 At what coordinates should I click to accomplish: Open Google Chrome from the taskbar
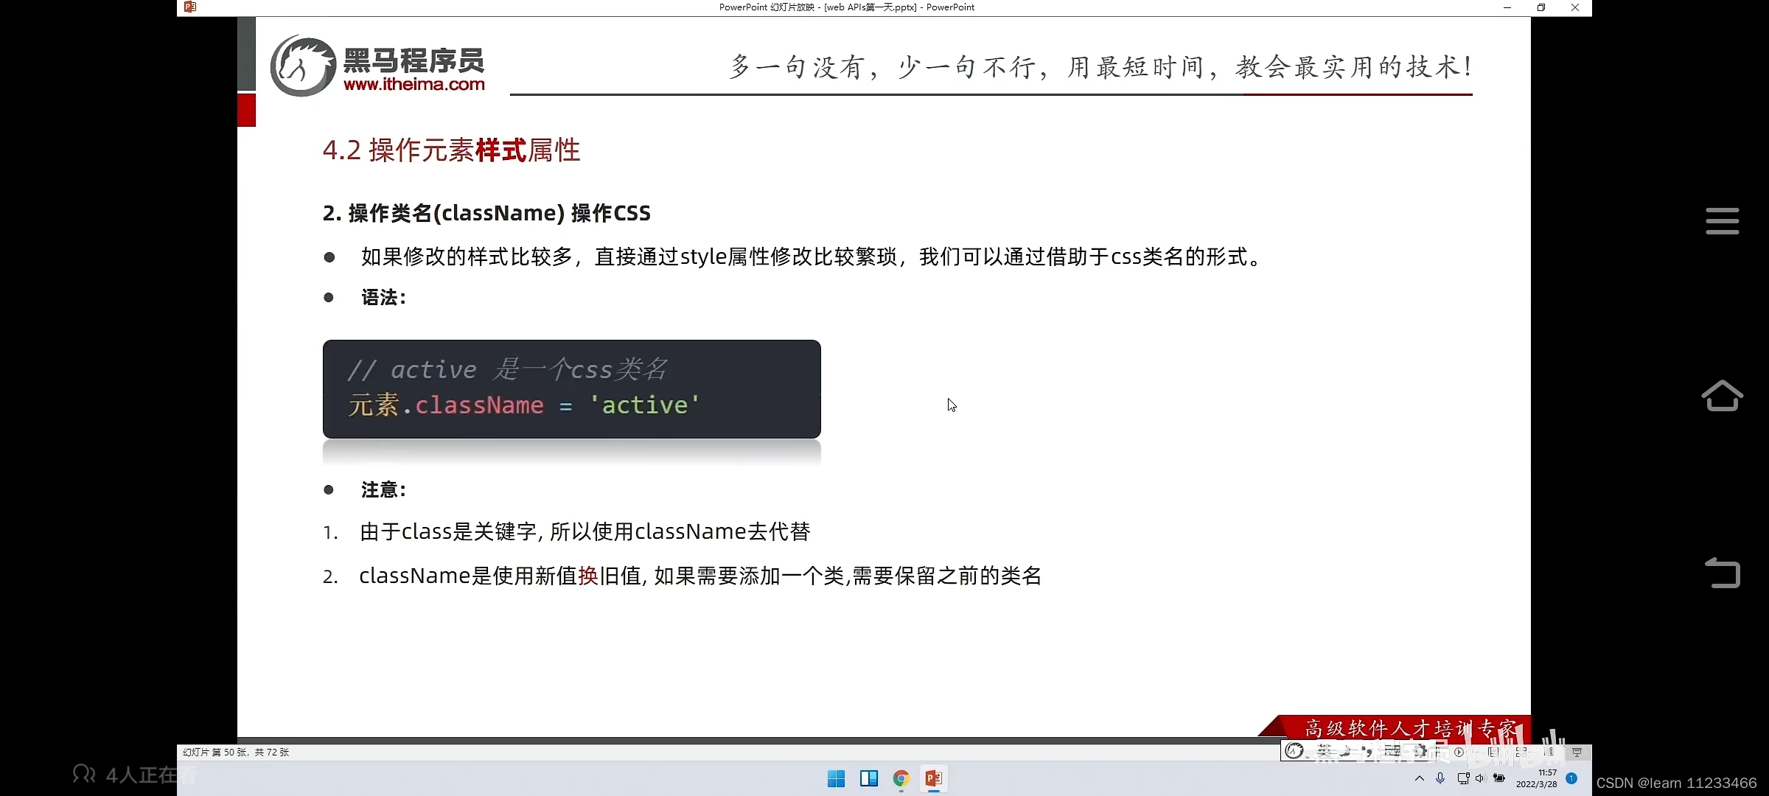click(x=901, y=778)
